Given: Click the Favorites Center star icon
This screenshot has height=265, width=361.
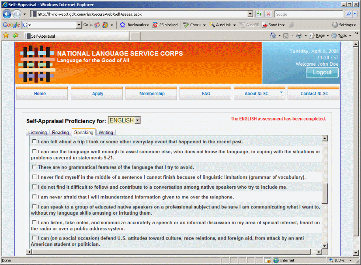Looking at the screenshot, I should (6, 35).
